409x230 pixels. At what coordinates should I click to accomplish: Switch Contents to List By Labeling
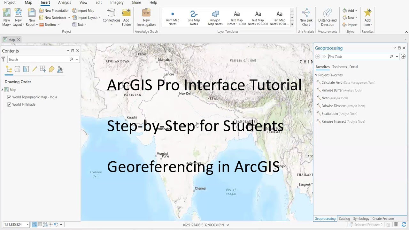51,69
